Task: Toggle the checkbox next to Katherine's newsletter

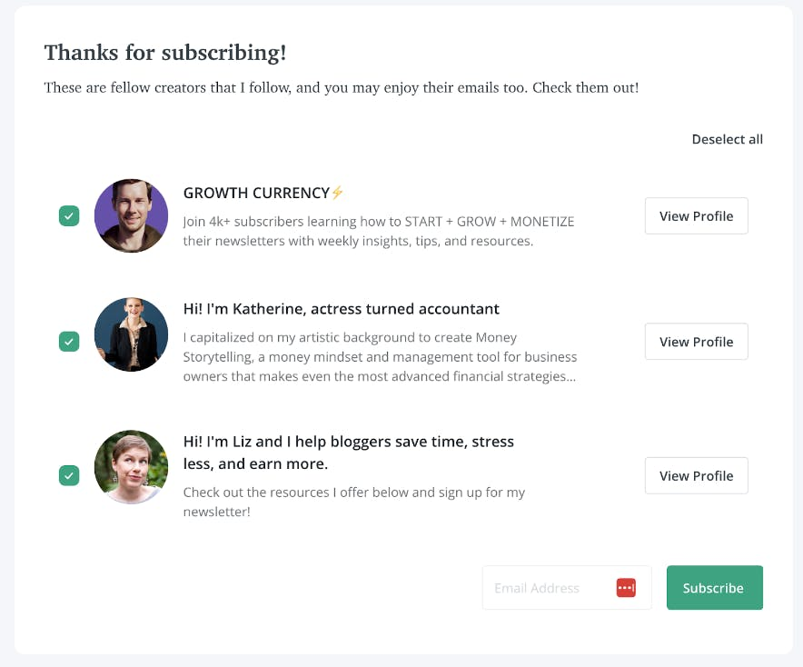Action: 69,342
